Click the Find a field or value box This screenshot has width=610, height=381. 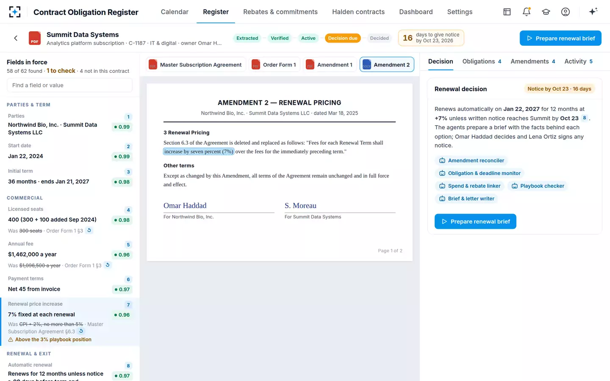tap(69, 85)
